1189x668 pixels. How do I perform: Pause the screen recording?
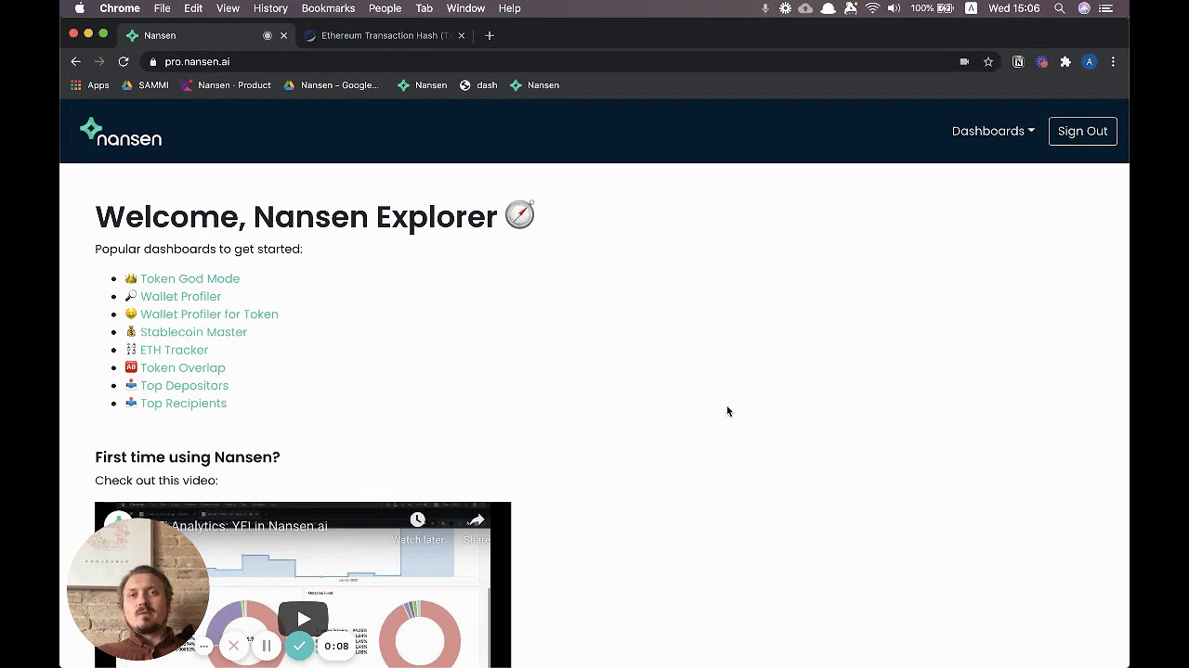[x=267, y=646]
